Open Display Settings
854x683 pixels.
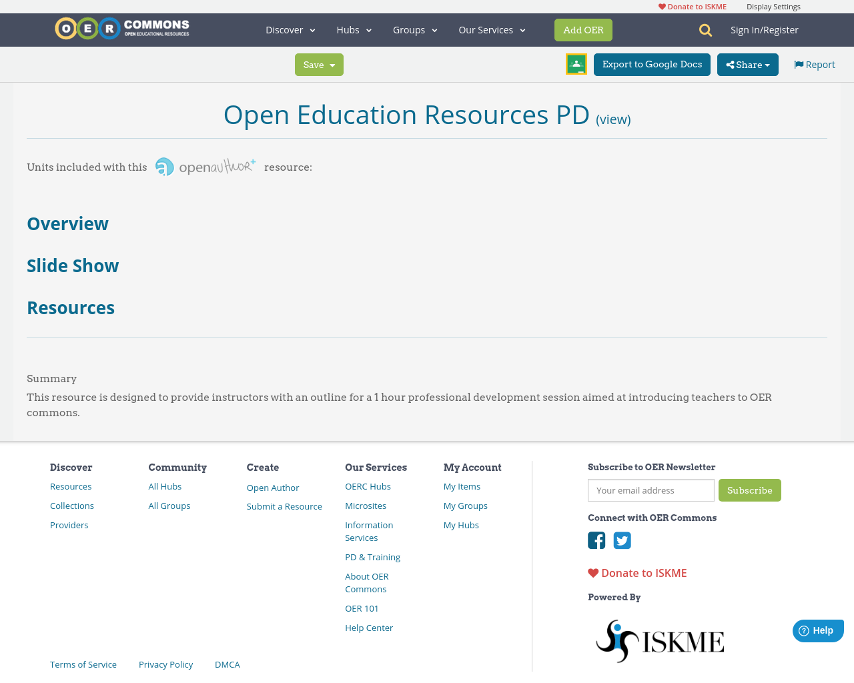773,5
